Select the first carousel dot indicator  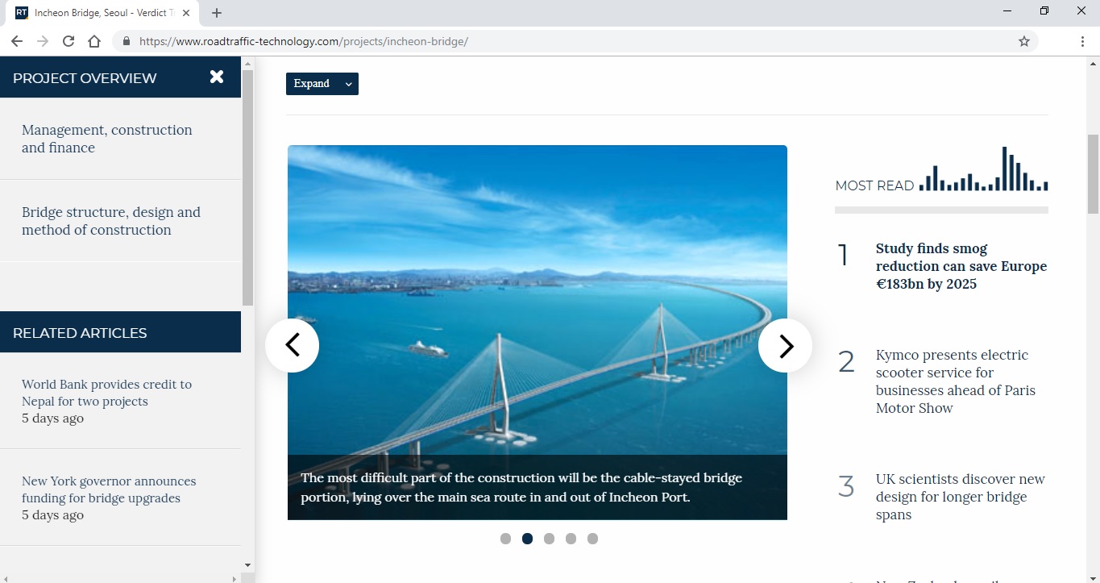coord(505,539)
